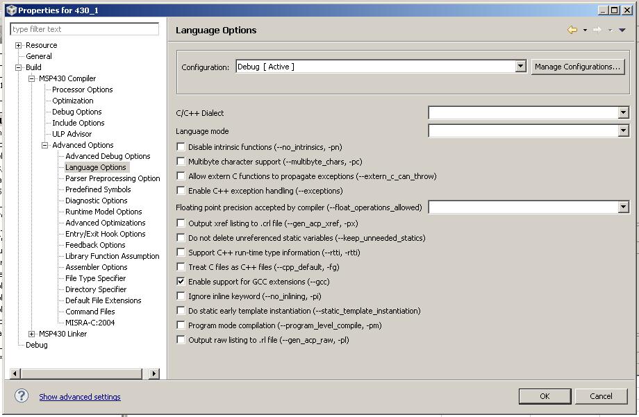Enable Support C++ run-time type information

pyautogui.click(x=181, y=253)
